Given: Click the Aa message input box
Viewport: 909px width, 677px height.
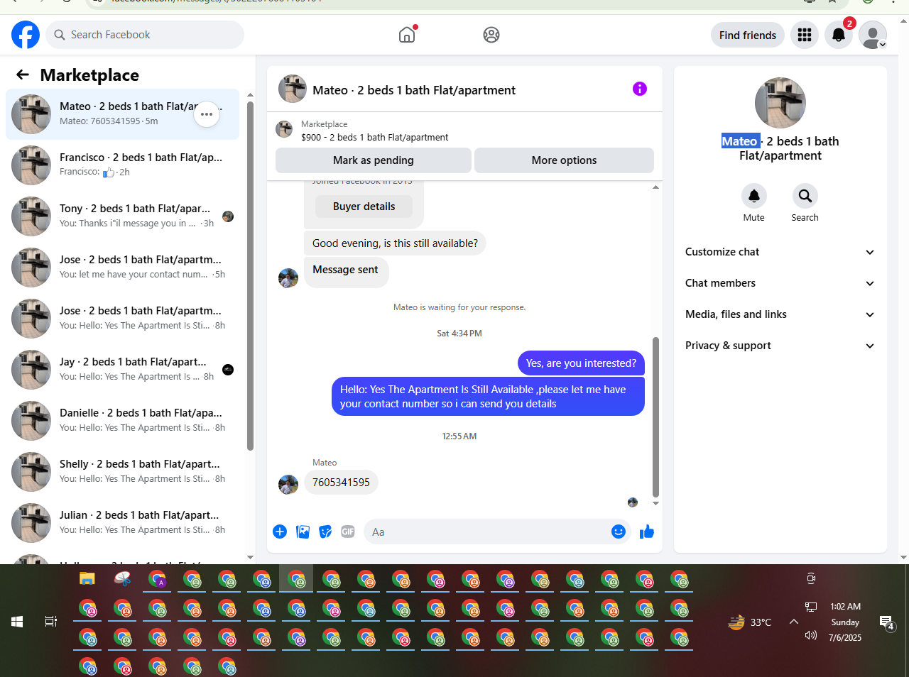Looking at the screenshot, I should coord(486,532).
